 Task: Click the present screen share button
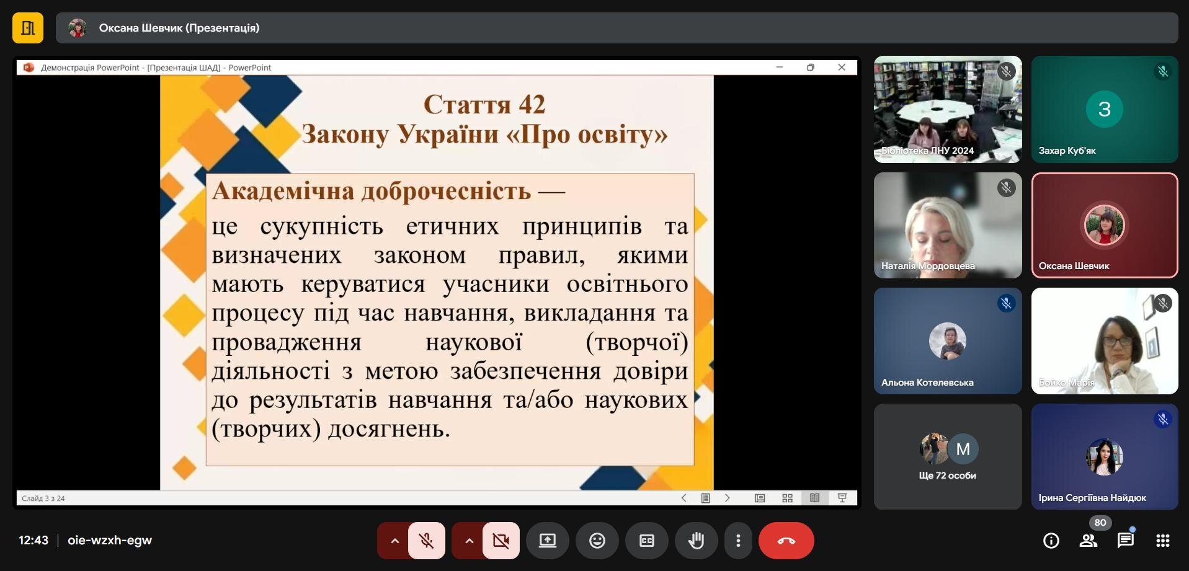point(547,541)
